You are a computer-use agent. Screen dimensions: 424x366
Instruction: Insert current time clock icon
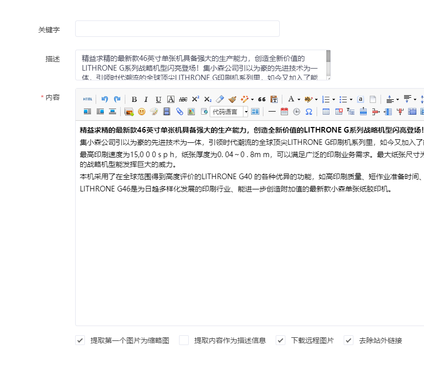(297, 112)
